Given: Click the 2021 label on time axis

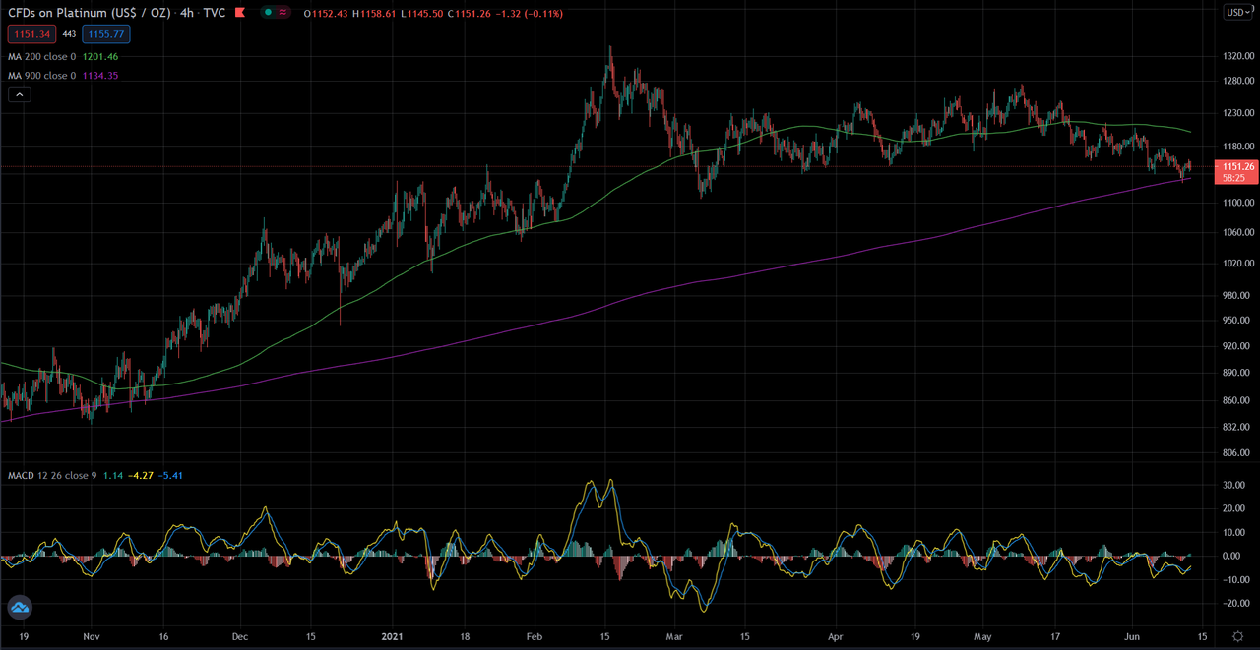Looking at the screenshot, I should click(x=391, y=636).
